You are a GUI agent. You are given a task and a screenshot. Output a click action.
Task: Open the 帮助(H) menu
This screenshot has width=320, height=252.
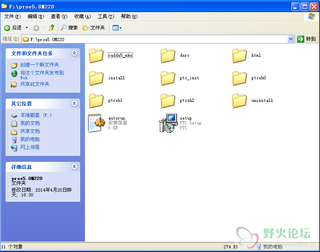[129, 17]
